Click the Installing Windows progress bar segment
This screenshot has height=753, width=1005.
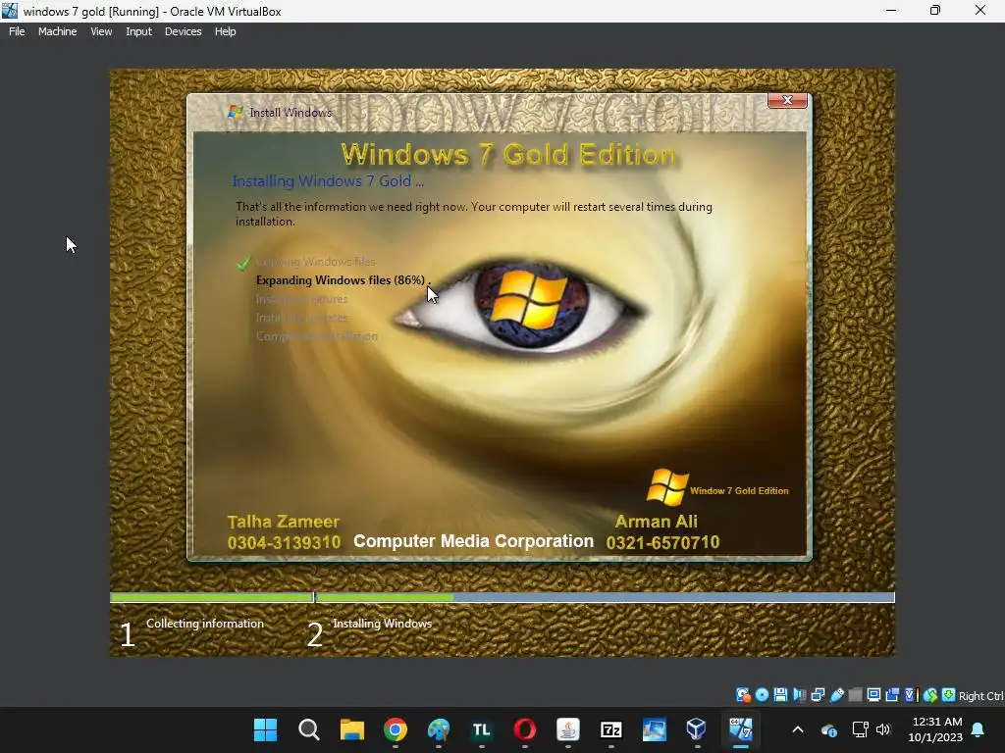[x=605, y=597]
